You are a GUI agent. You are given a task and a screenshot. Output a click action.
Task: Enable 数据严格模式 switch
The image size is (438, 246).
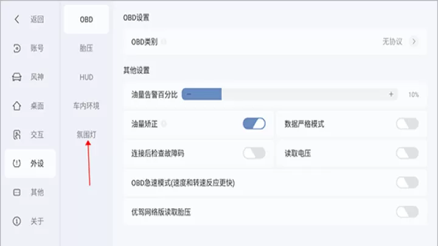coord(407,124)
